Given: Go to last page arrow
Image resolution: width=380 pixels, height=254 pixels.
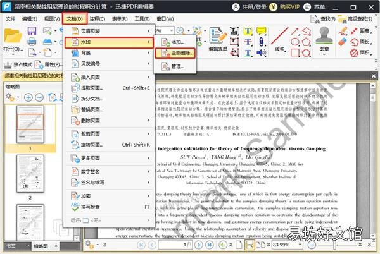Looking at the screenshot, I should (x=210, y=245).
